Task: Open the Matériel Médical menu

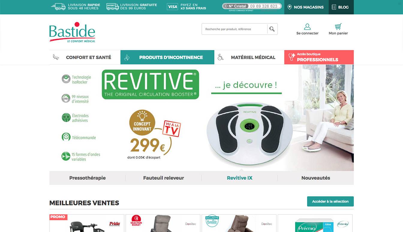Action: pyautogui.click(x=249, y=57)
